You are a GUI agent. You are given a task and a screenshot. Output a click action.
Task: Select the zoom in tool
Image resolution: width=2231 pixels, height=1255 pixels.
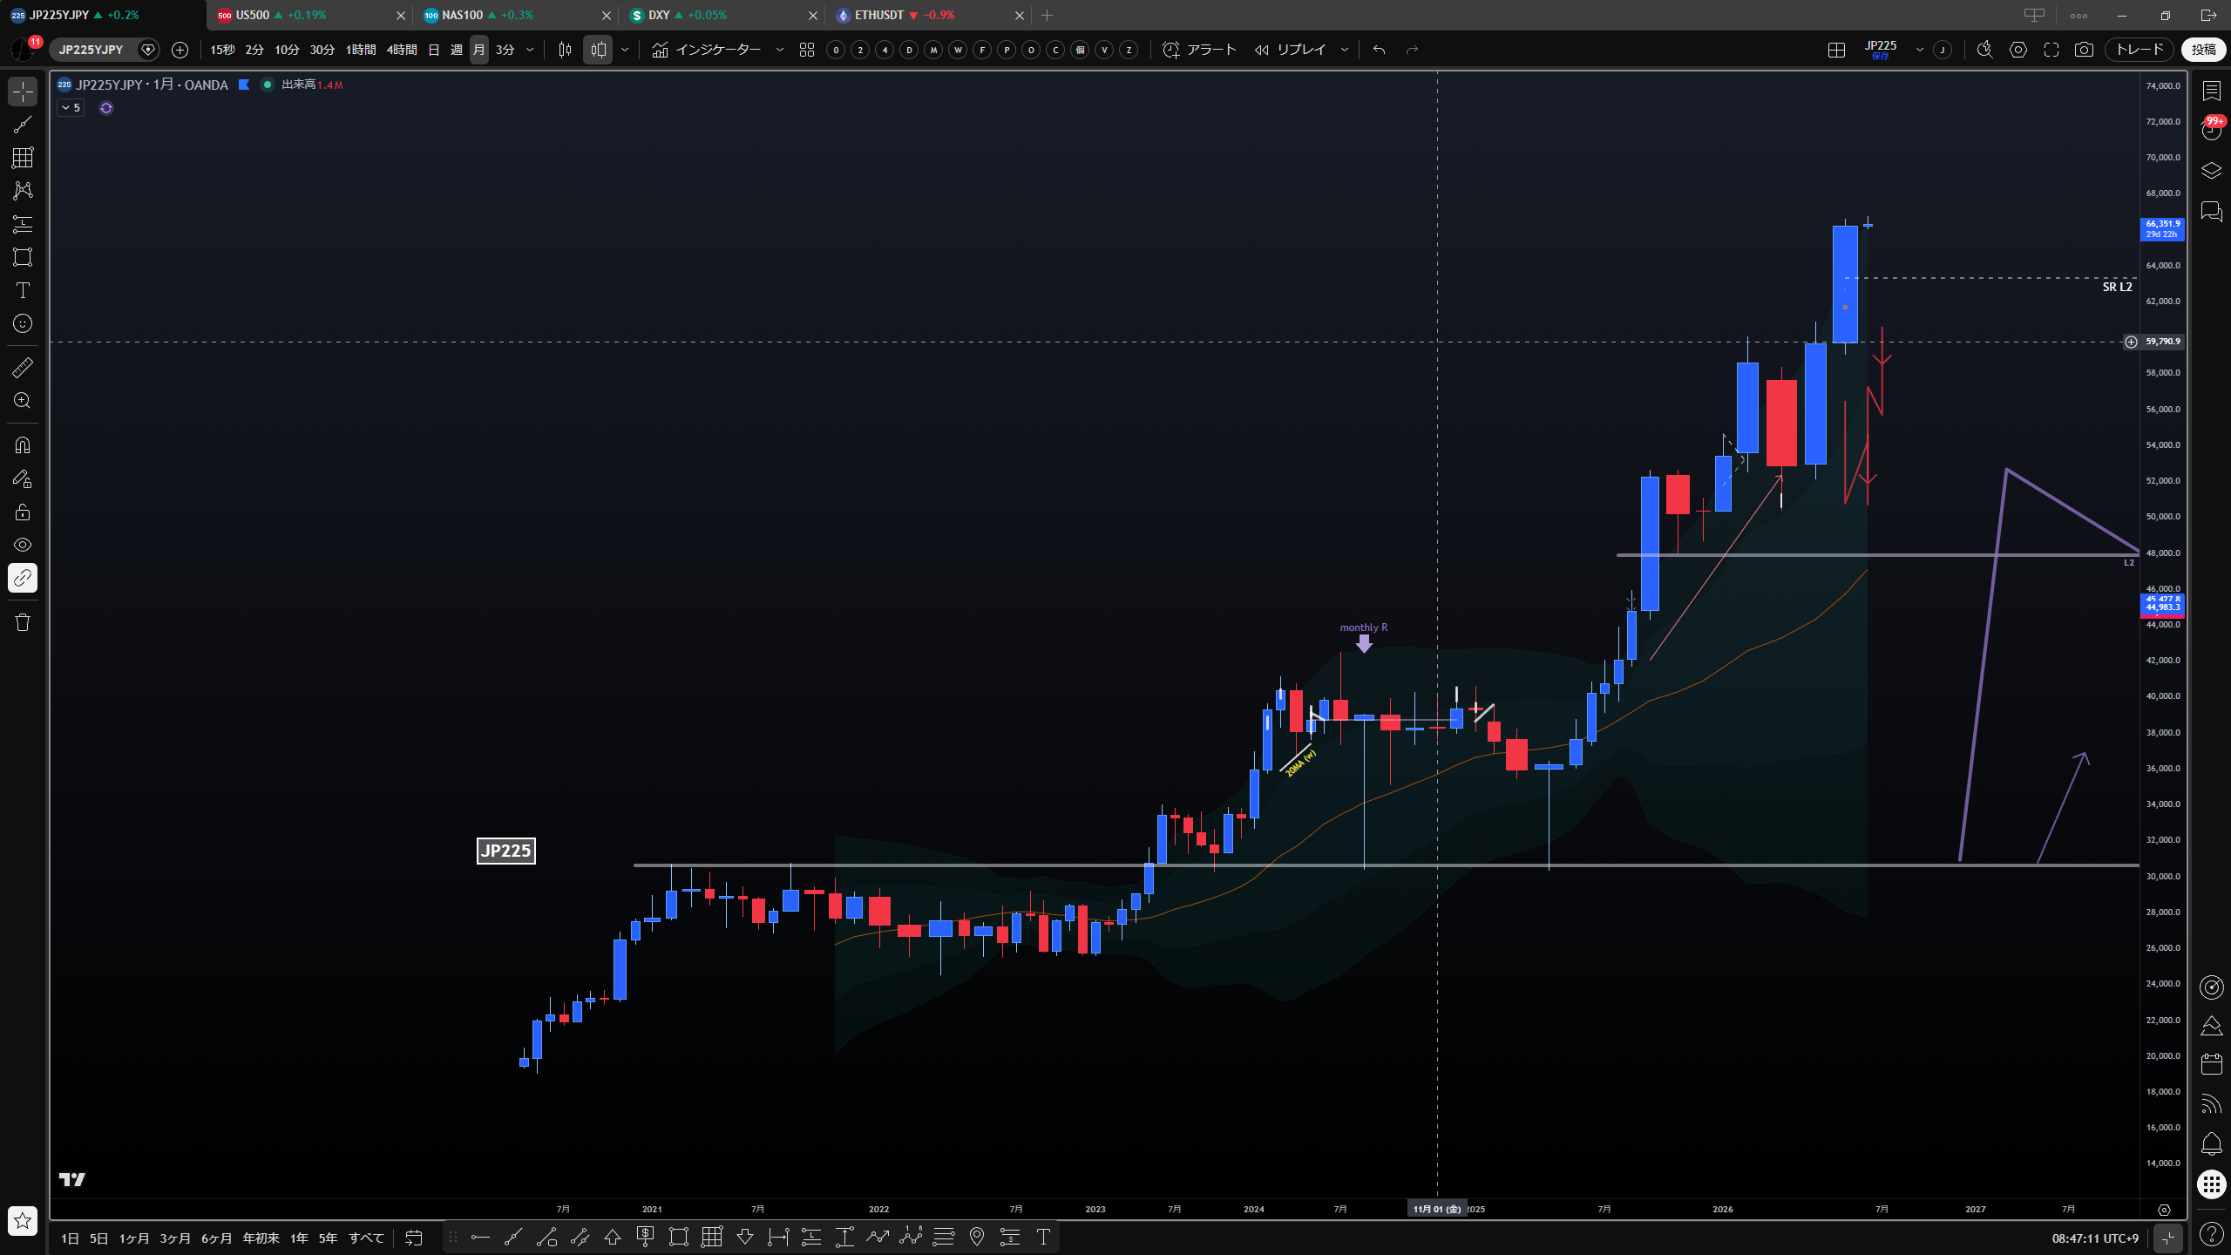coord(23,401)
